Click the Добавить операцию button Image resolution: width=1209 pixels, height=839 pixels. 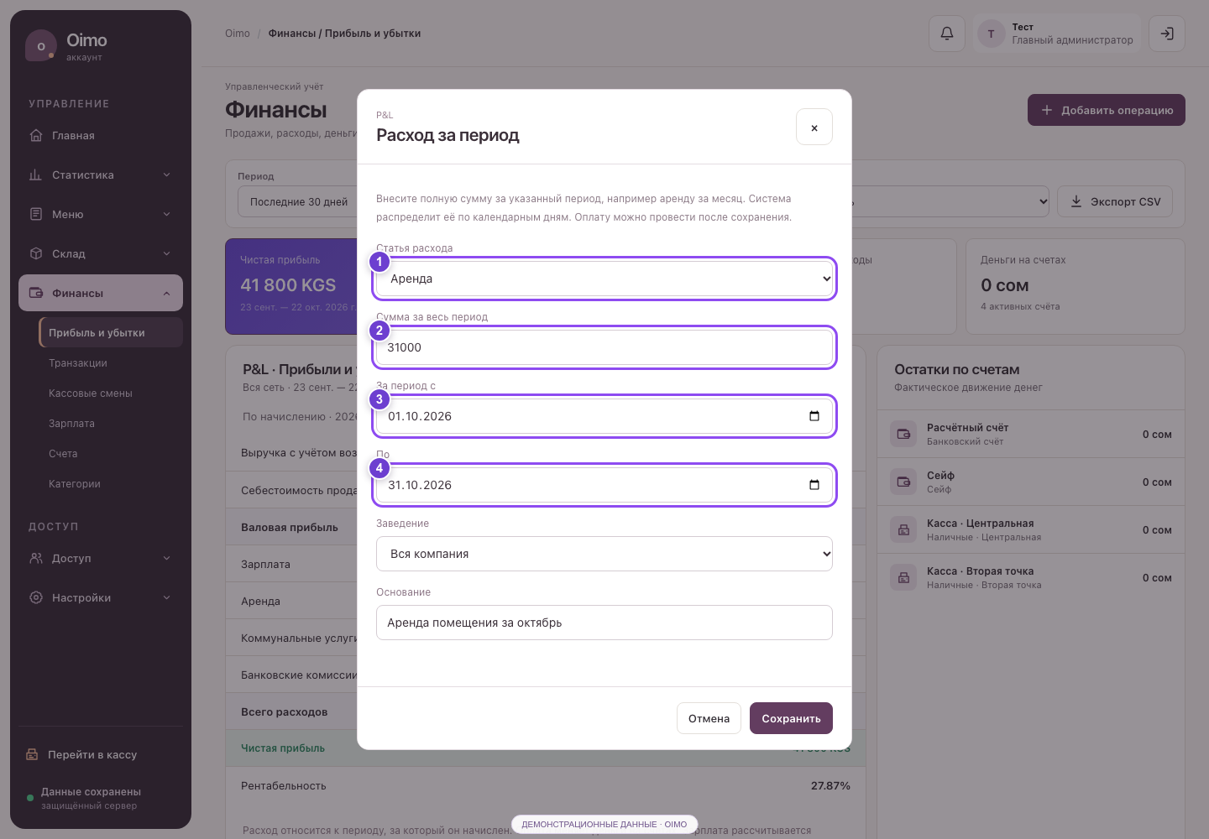(1107, 110)
